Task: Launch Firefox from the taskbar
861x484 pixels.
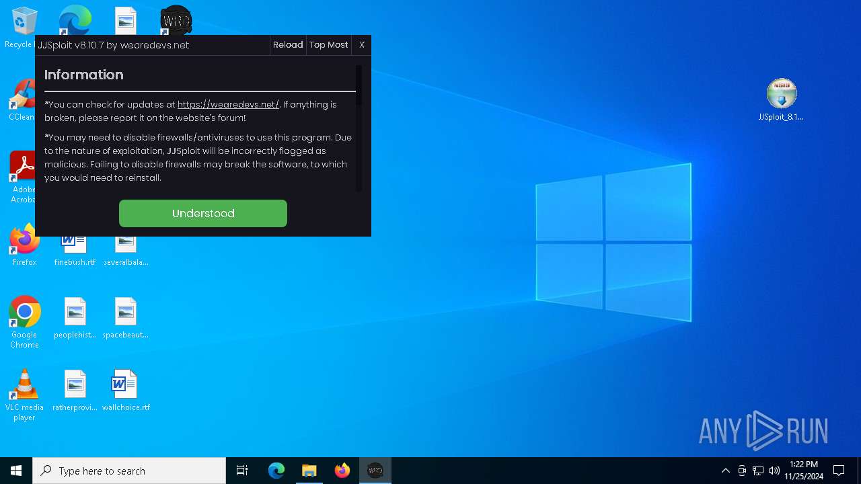Action: (342, 471)
